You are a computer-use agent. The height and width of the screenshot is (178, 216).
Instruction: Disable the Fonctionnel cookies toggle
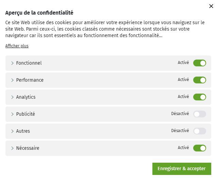pos(200,63)
